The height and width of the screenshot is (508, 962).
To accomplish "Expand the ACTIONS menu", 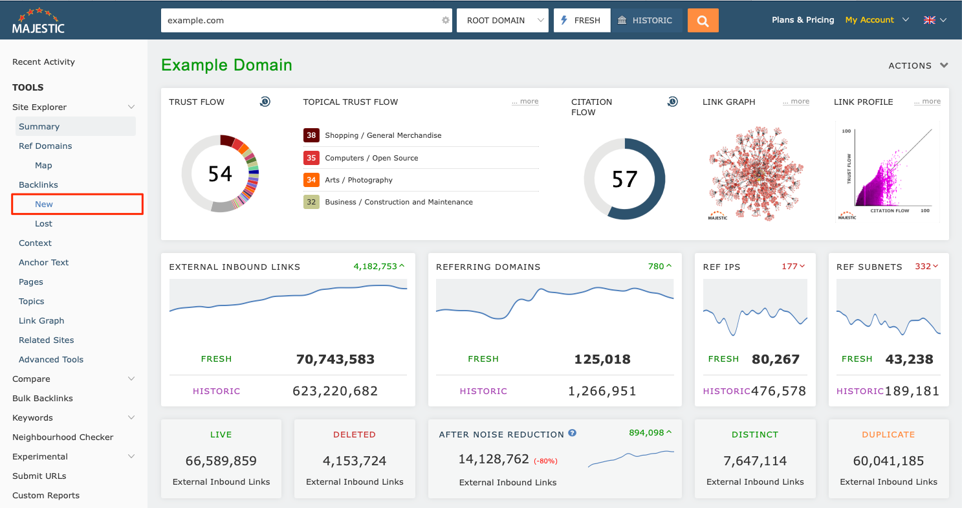I will (x=917, y=65).
